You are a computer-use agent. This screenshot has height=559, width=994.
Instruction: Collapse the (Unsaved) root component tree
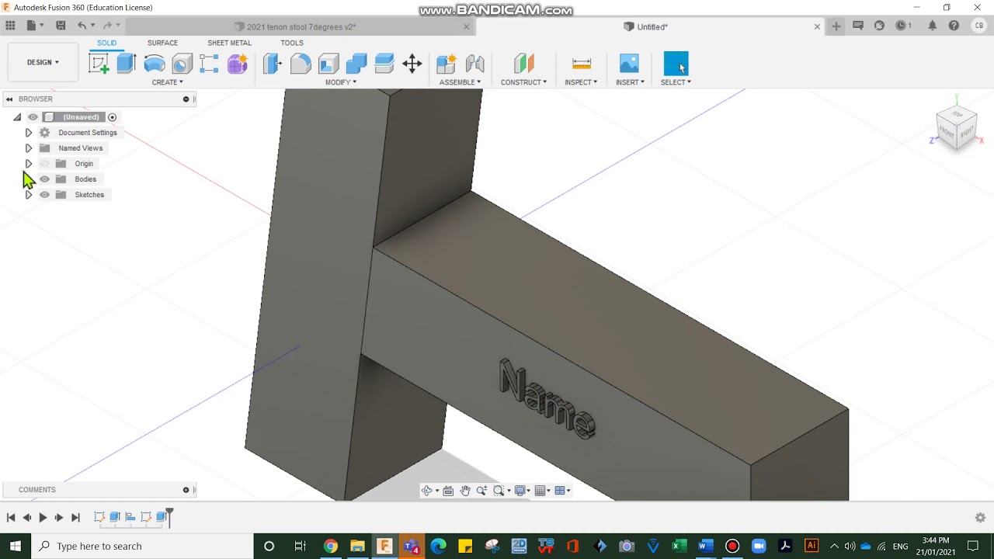[17, 117]
